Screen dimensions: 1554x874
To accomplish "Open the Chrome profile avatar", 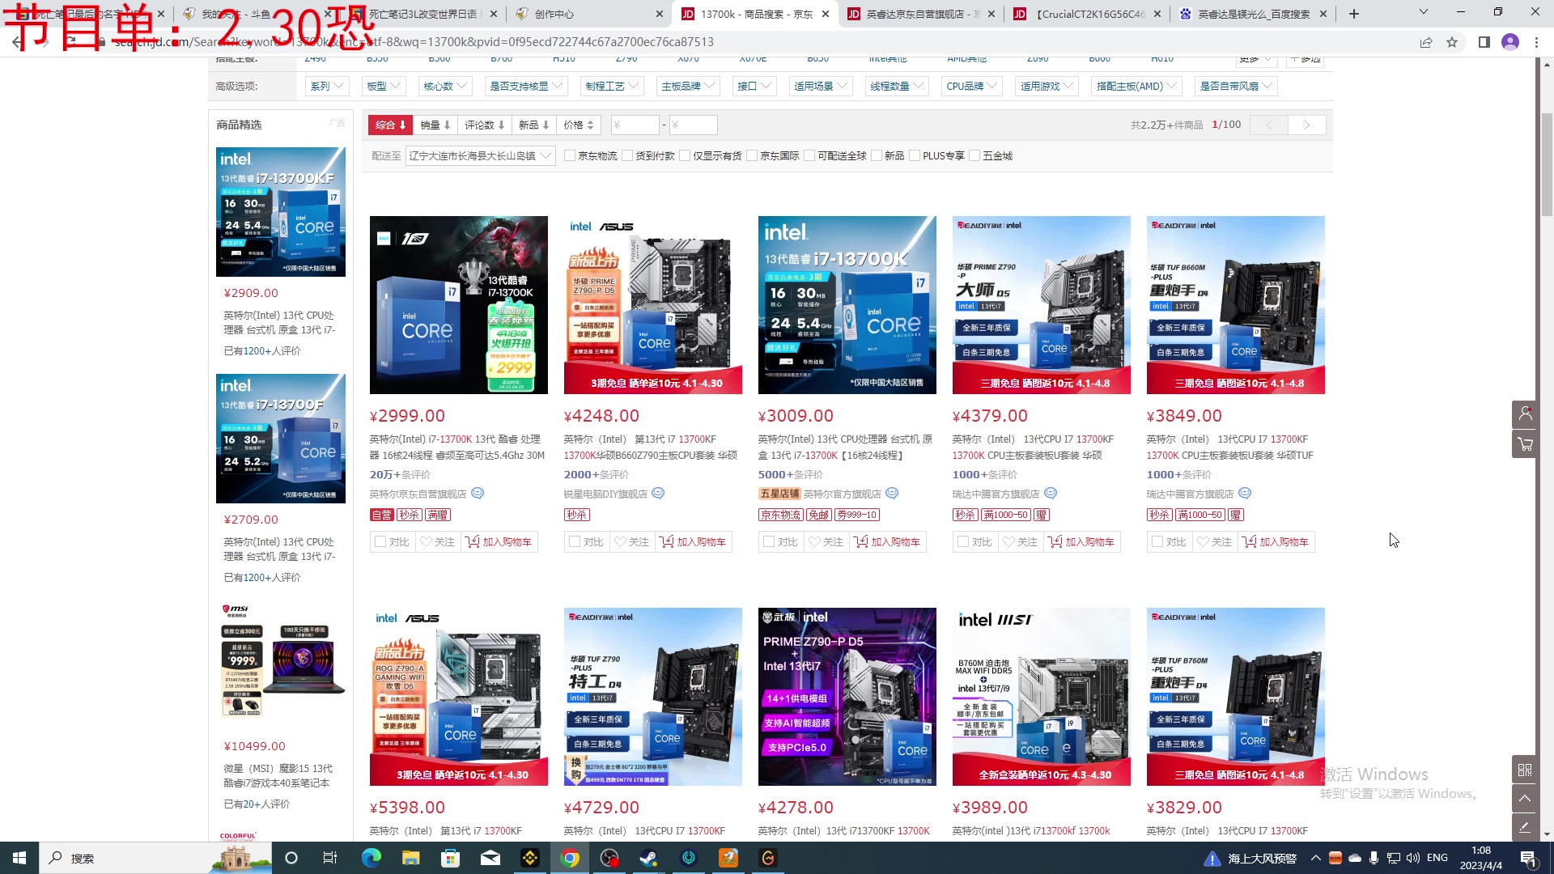I will point(1510,42).
